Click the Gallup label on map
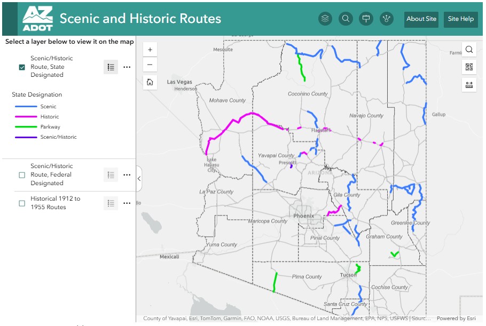 439,115
